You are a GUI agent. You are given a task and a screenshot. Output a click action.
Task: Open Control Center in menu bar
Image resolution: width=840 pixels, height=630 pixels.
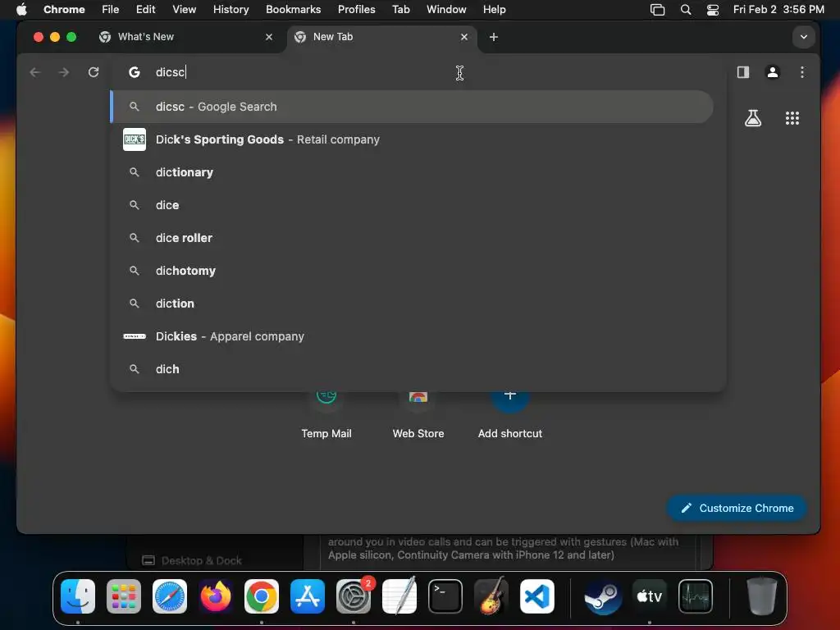click(713, 10)
